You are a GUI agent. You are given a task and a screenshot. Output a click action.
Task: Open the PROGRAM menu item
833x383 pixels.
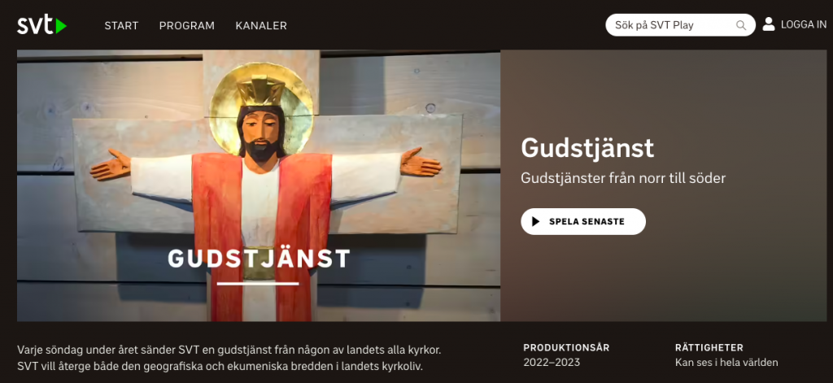coord(187,25)
